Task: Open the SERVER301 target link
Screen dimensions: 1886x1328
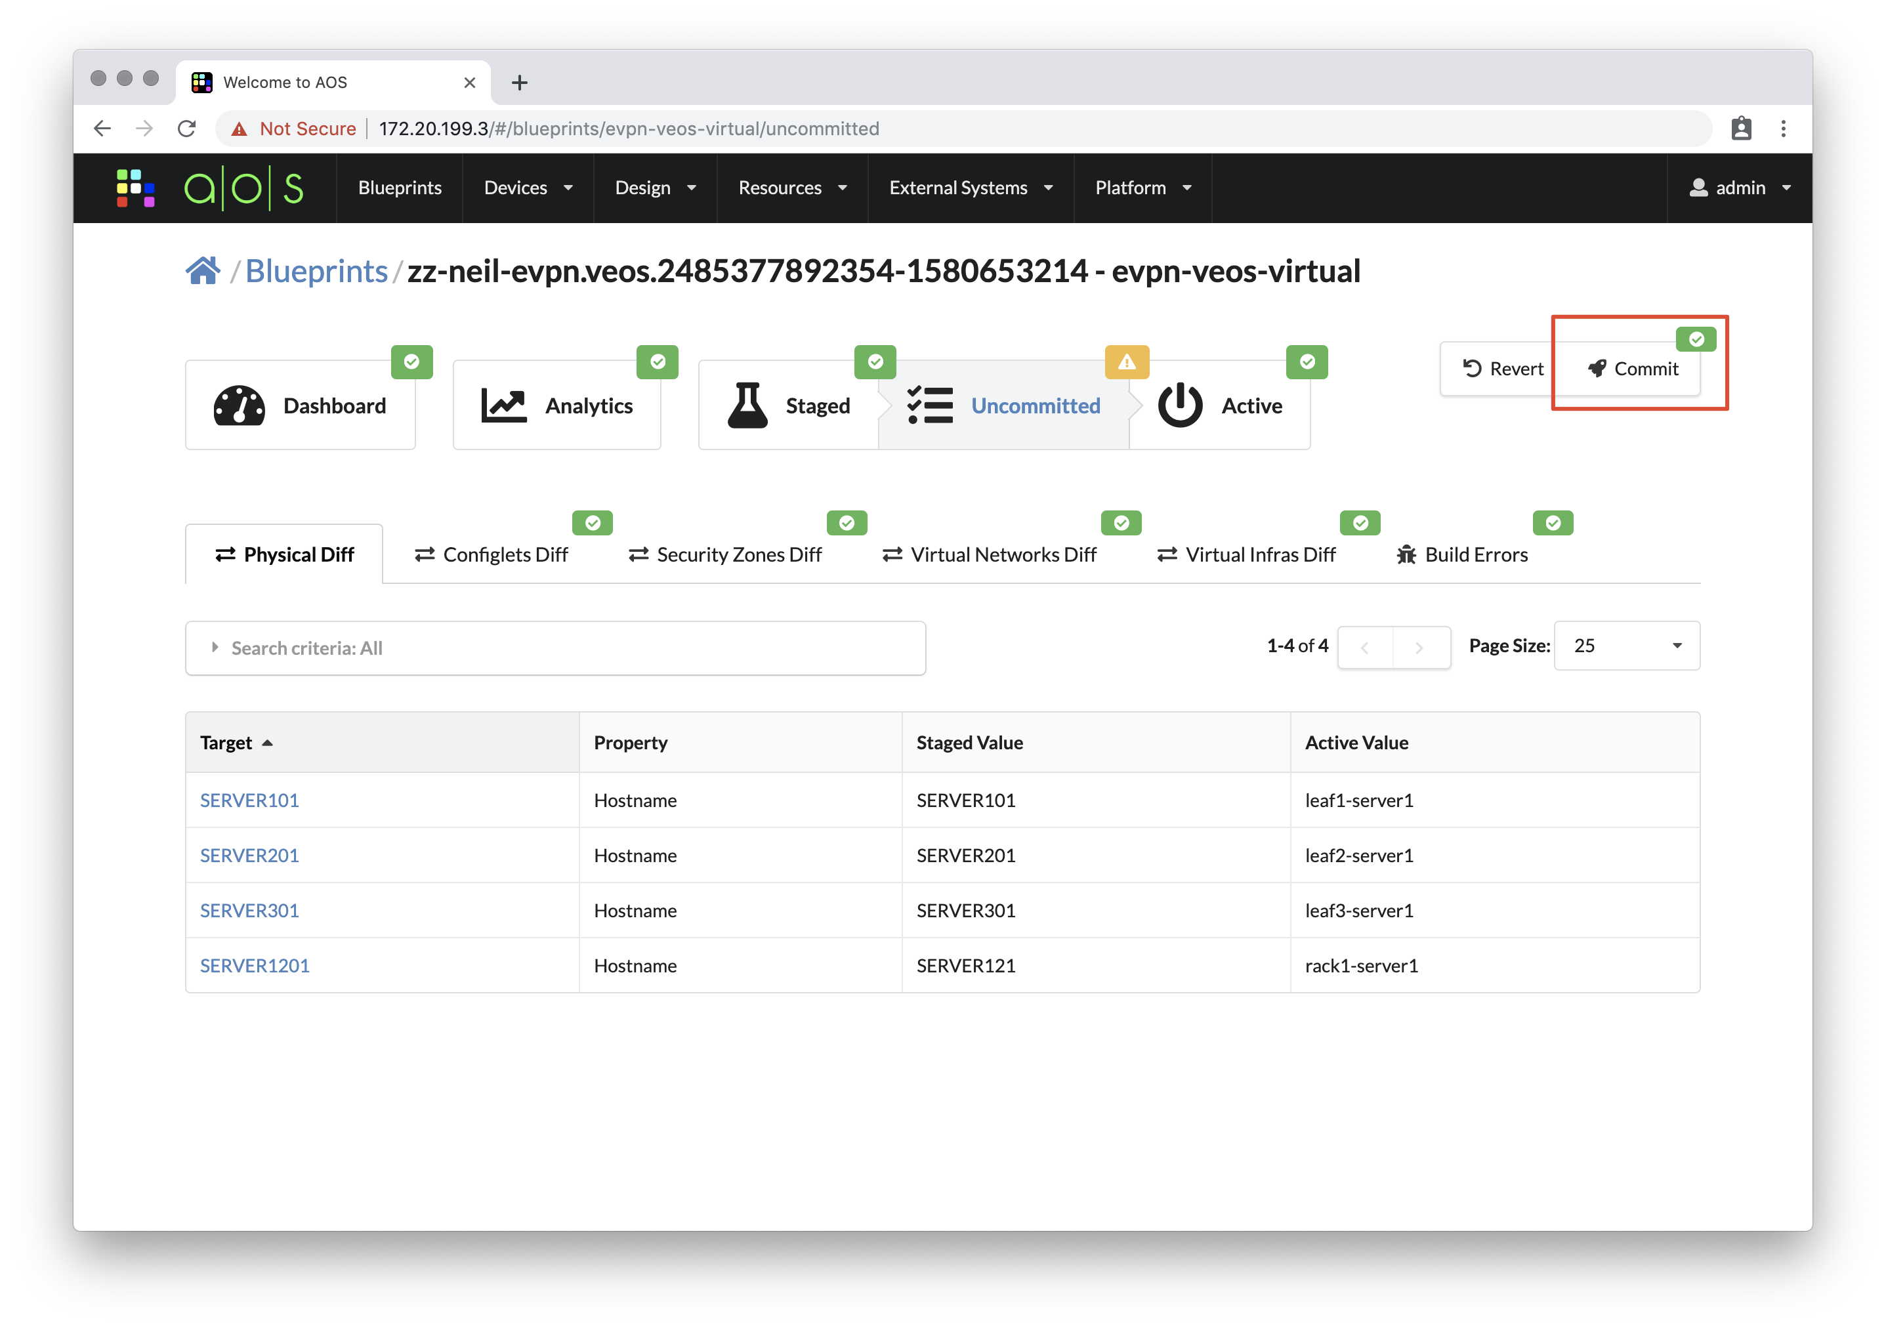Action: pos(249,910)
